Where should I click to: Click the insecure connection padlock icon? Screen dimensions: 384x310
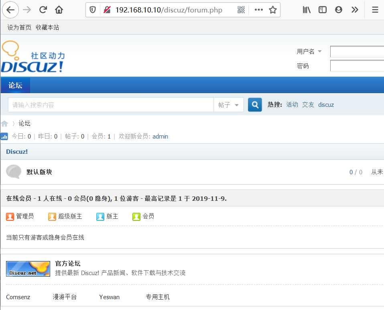pos(107,10)
